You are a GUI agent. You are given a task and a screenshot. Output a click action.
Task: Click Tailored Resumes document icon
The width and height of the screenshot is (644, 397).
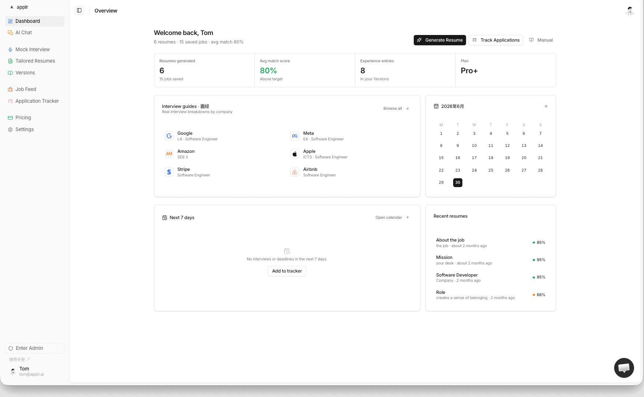click(10, 61)
